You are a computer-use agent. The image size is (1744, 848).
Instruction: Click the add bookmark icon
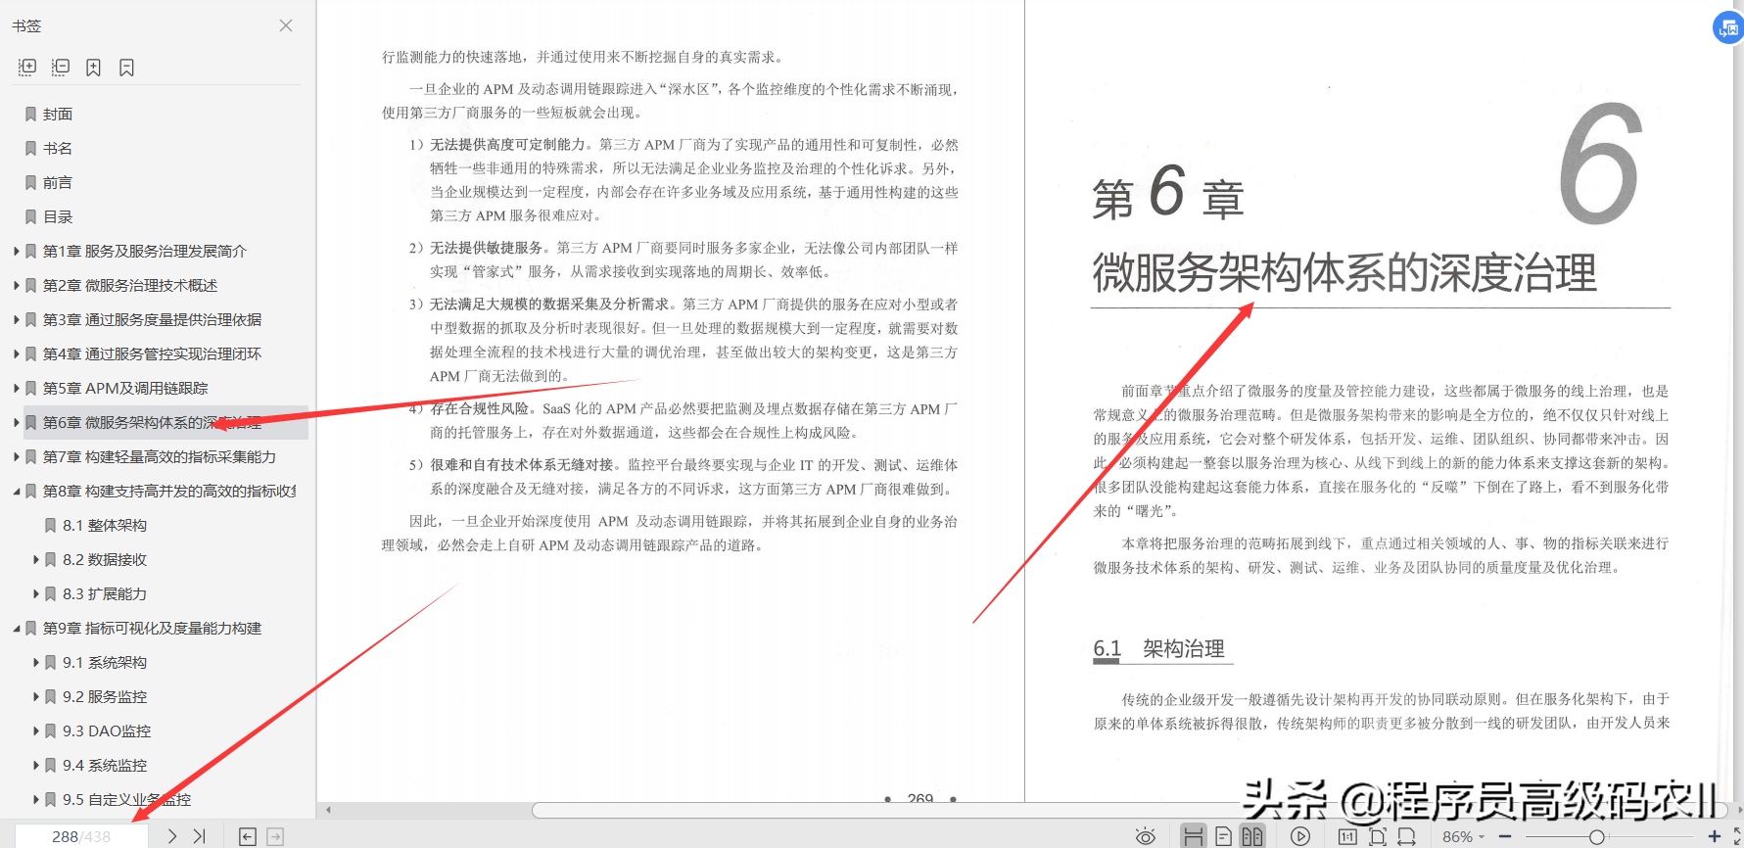tap(93, 67)
